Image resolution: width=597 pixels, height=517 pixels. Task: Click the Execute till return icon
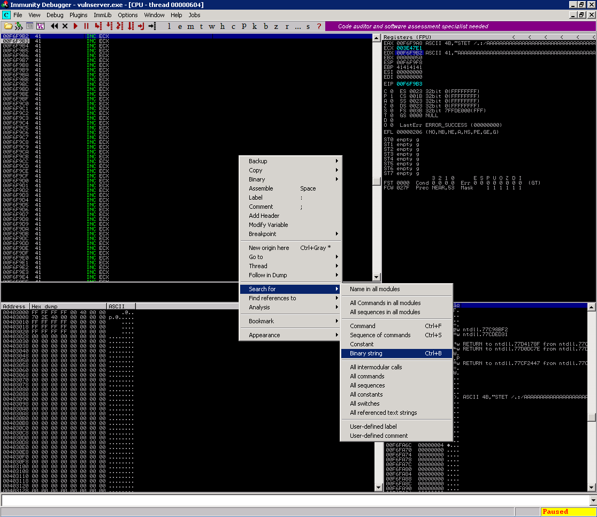(141, 26)
